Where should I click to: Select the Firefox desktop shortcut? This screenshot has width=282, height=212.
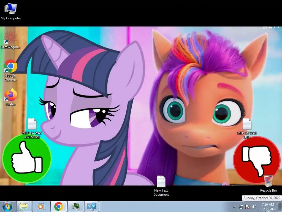point(11,97)
